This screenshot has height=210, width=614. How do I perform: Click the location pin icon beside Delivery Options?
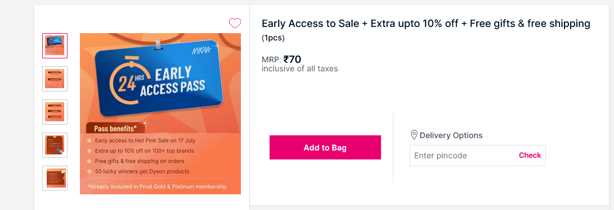(414, 135)
